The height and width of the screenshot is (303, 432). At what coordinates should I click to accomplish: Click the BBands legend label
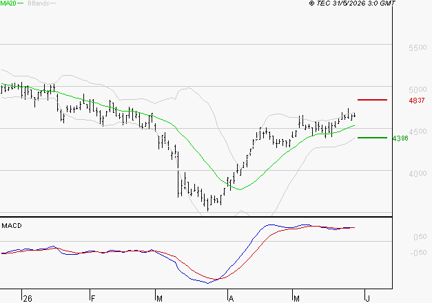[39, 3]
